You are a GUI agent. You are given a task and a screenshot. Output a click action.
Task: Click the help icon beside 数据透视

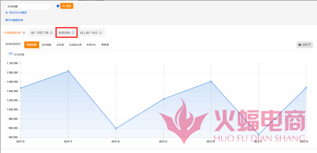coord(73,33)
